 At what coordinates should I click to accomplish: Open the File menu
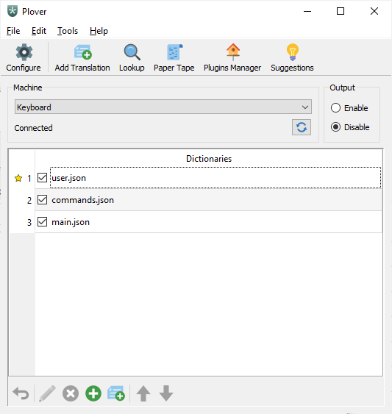tap(13, 31)
